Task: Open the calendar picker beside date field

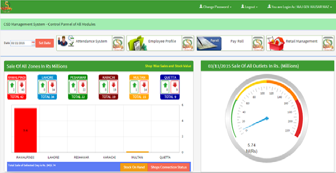Action: 33,43
